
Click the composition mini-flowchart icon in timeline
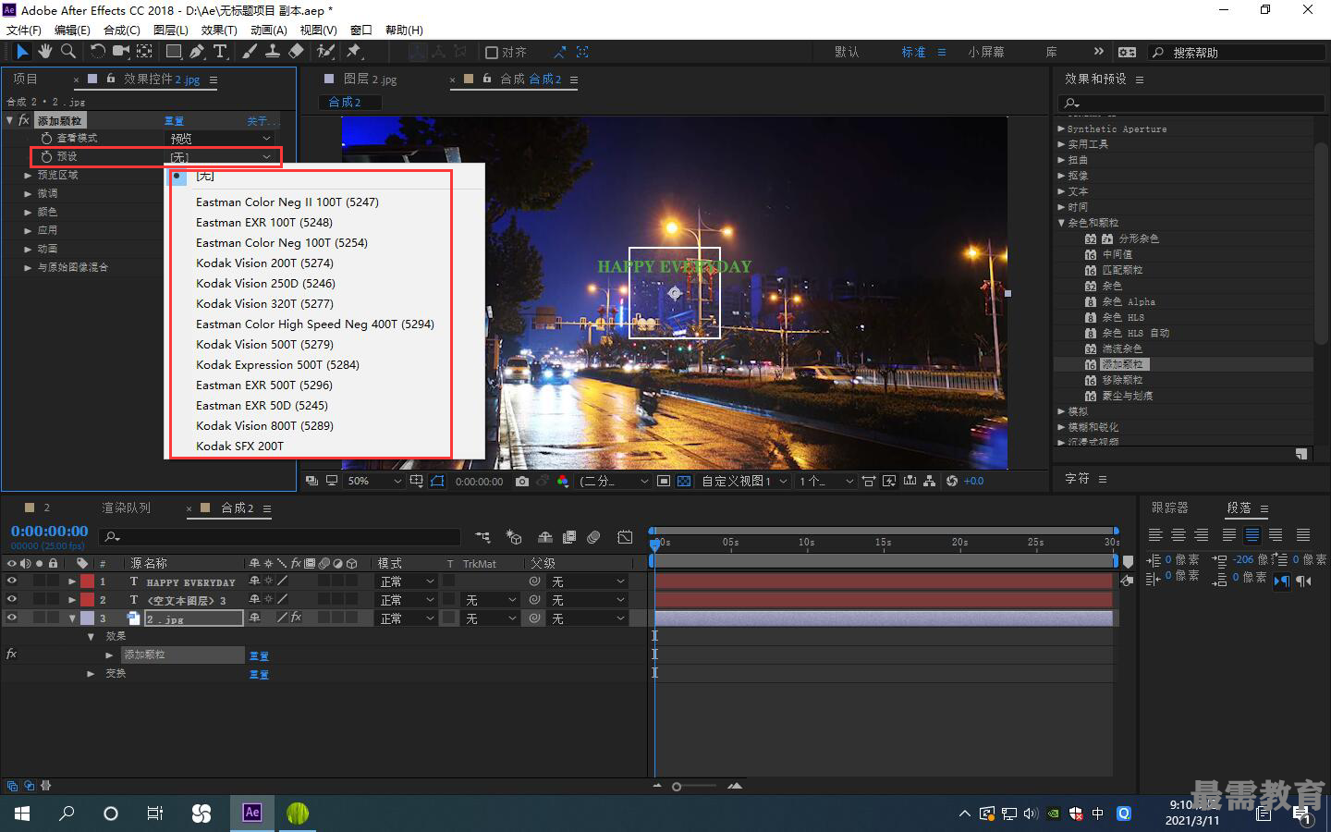click(482, 537)
